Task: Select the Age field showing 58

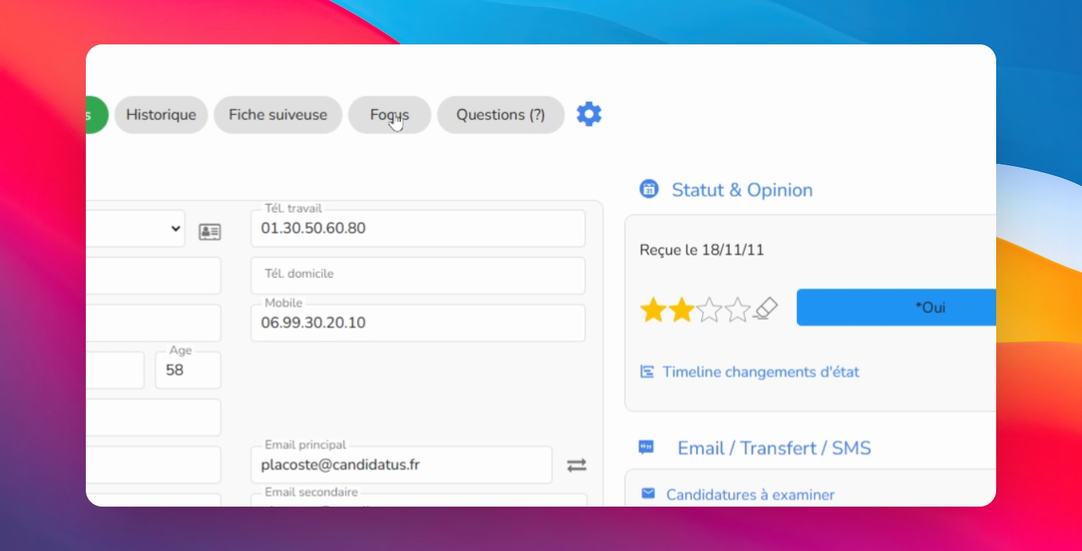Action: [x=188, y=370]
